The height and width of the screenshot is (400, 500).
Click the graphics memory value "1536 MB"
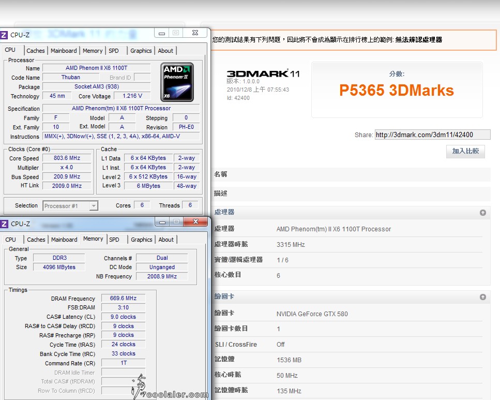click(289, 360)
